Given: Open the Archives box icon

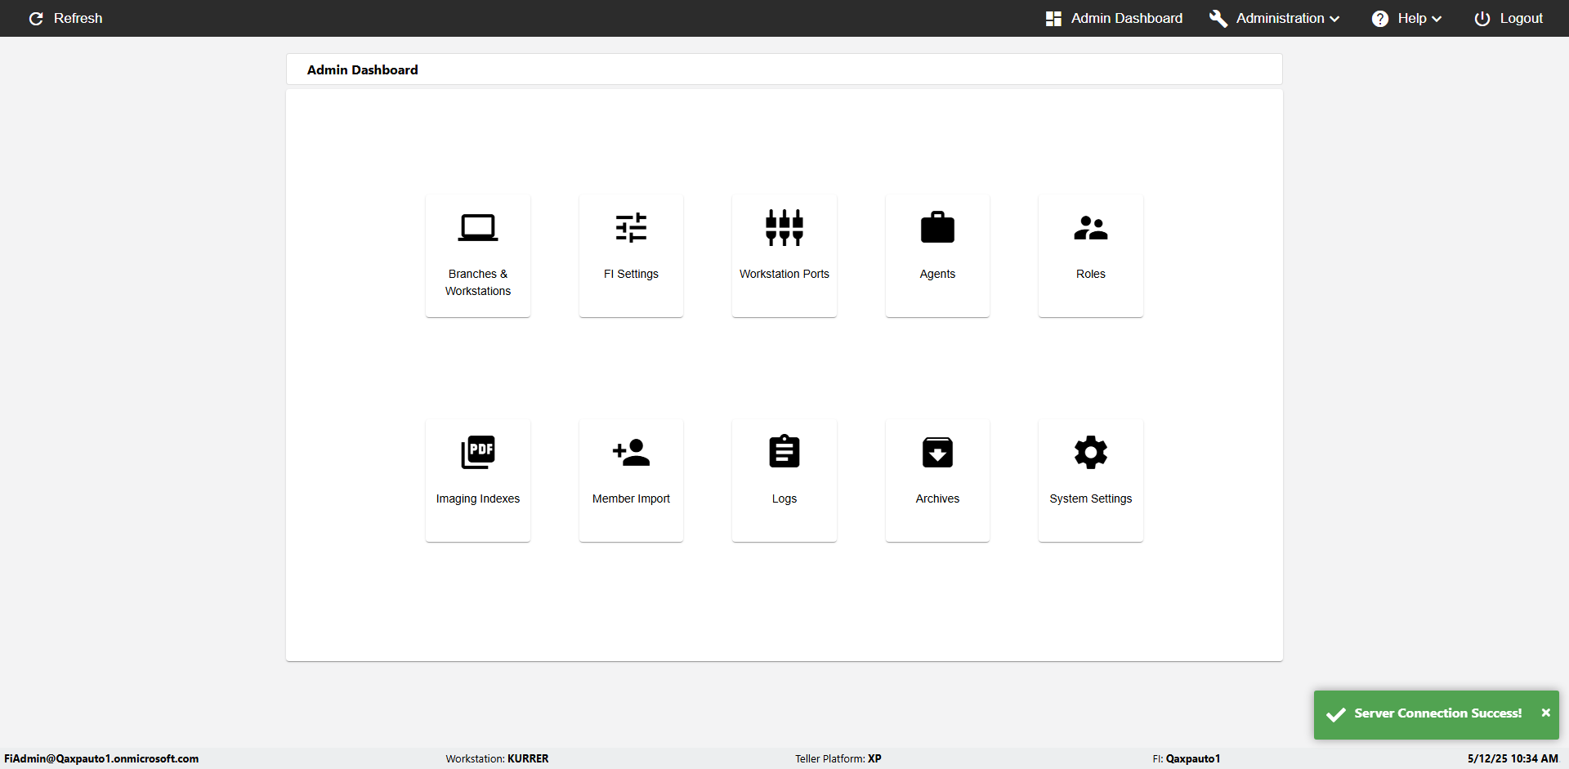Looking at the screenshot, I should (937, 452).
